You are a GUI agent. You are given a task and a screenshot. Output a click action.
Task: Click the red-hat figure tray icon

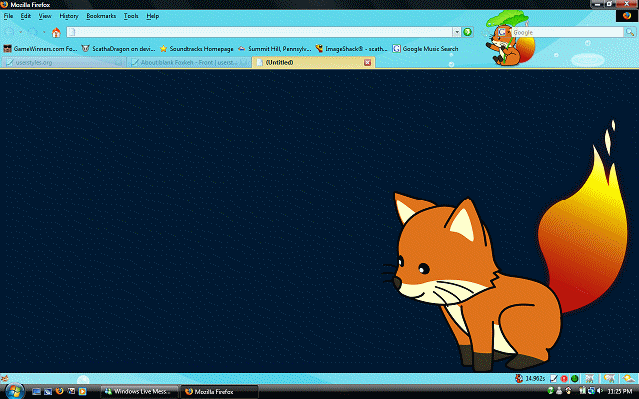point(568,391)
